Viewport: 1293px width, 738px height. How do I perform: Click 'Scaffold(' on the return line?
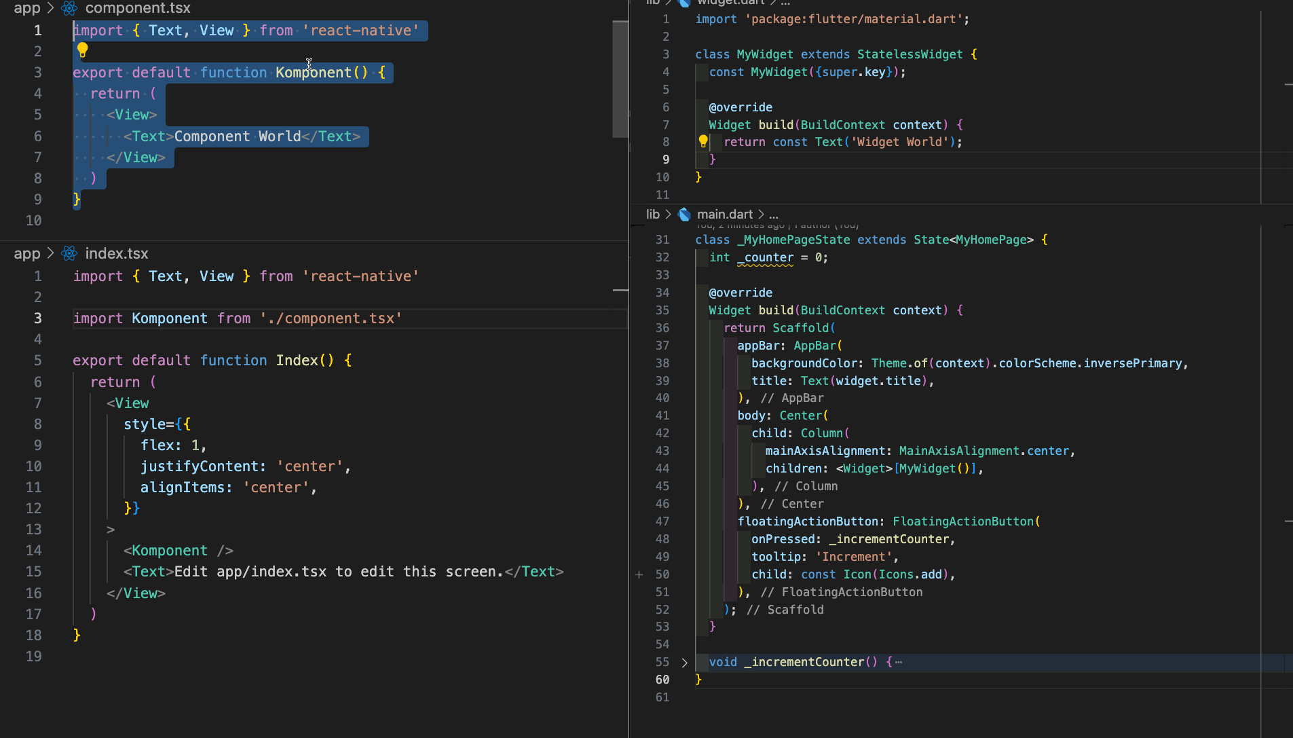[x=804, y=328]
